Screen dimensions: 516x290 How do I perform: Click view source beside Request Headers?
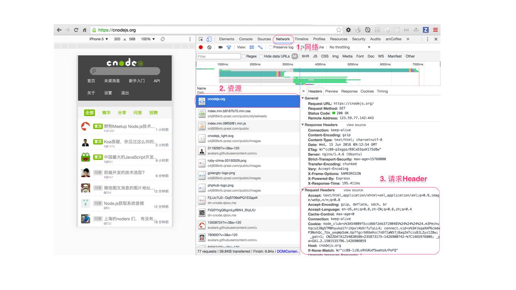[353, 190]
